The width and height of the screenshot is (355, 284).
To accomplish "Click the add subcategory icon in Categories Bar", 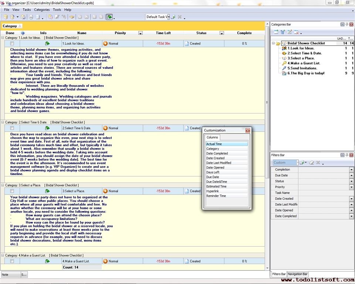I will coord(283,33).
